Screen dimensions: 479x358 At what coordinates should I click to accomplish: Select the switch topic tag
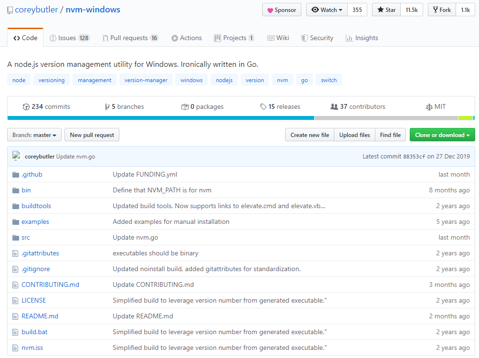coord(329,80)
